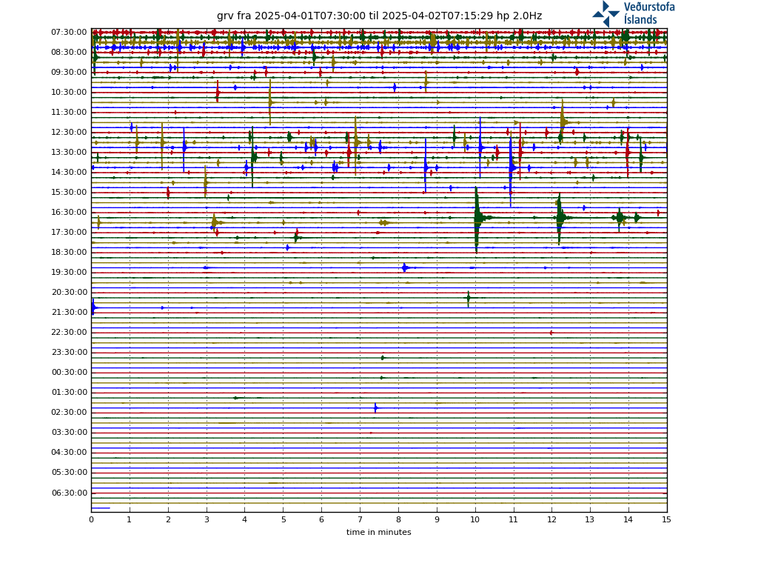Click the 23:30:00 time label

click(x=69, y=352)
